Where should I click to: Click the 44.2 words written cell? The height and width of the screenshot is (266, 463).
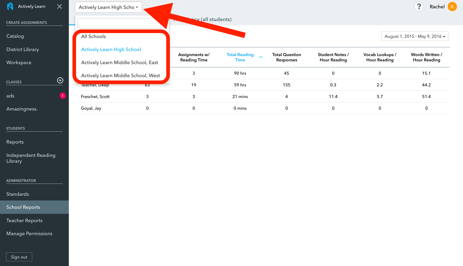click(x=426, y=85)
